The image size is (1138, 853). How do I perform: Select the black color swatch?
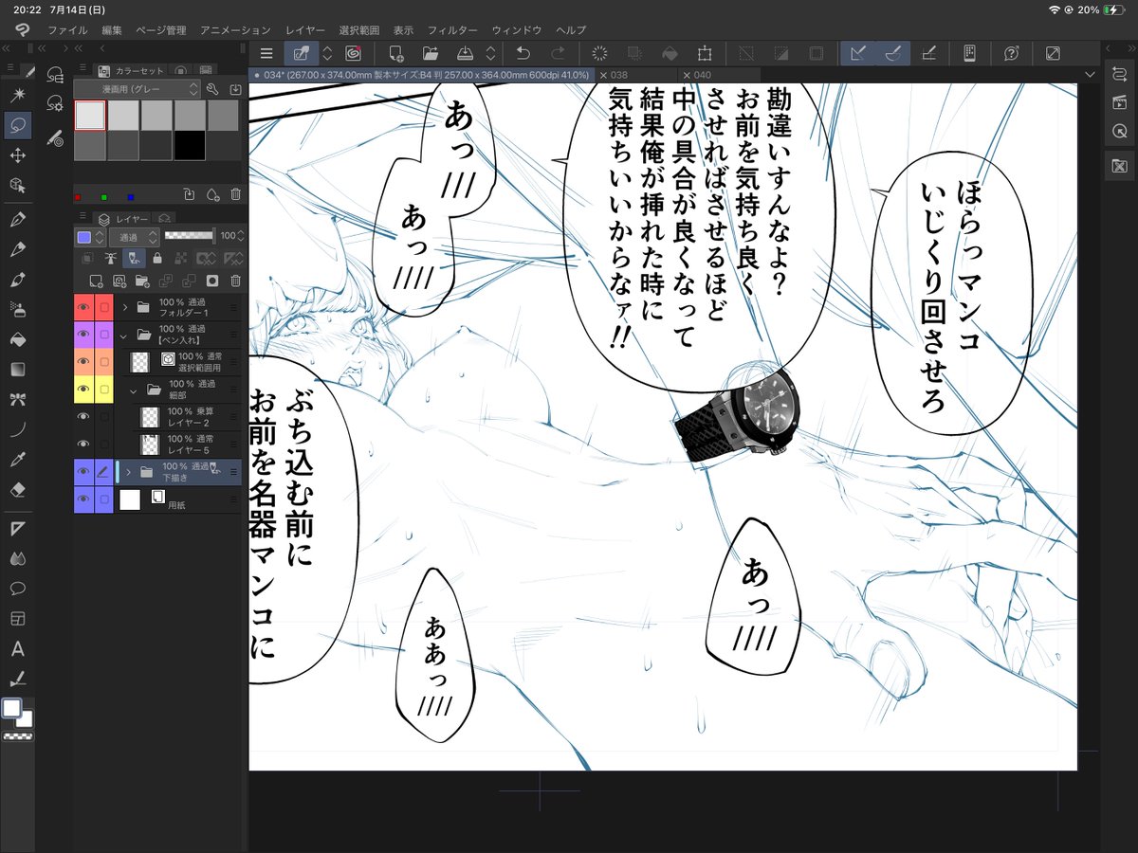pyautogui.click(x=190, y=146)
